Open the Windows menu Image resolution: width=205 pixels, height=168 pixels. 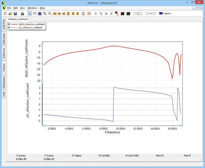[x=32, y=8]
